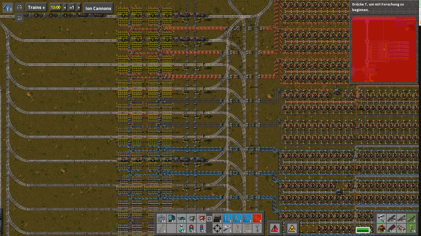Select the chain signal with count 15

click(x=201, y=228)
